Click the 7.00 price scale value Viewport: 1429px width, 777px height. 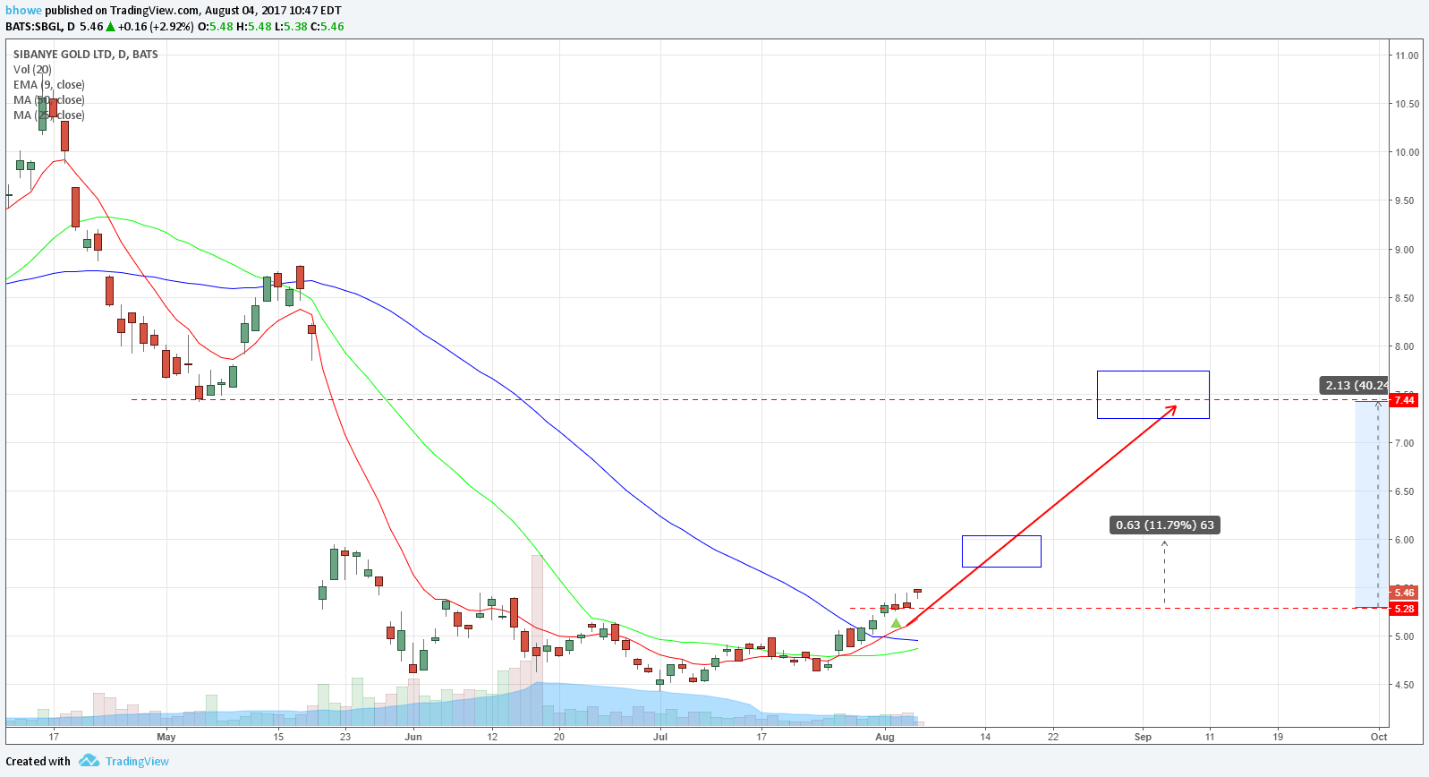(x=1405, y=443)
